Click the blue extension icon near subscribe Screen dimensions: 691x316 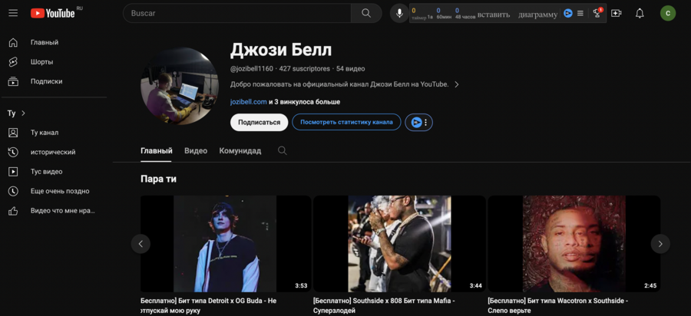coord(416,123)
